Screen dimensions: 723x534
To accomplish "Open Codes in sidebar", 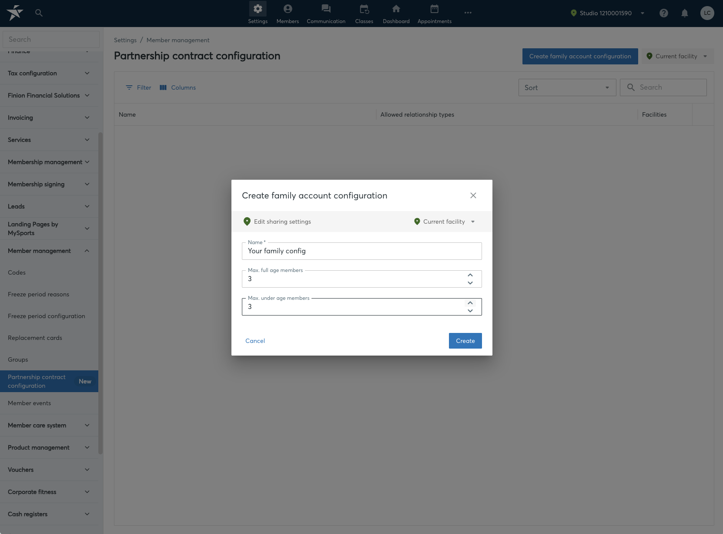I will click(x=49, y=272).
